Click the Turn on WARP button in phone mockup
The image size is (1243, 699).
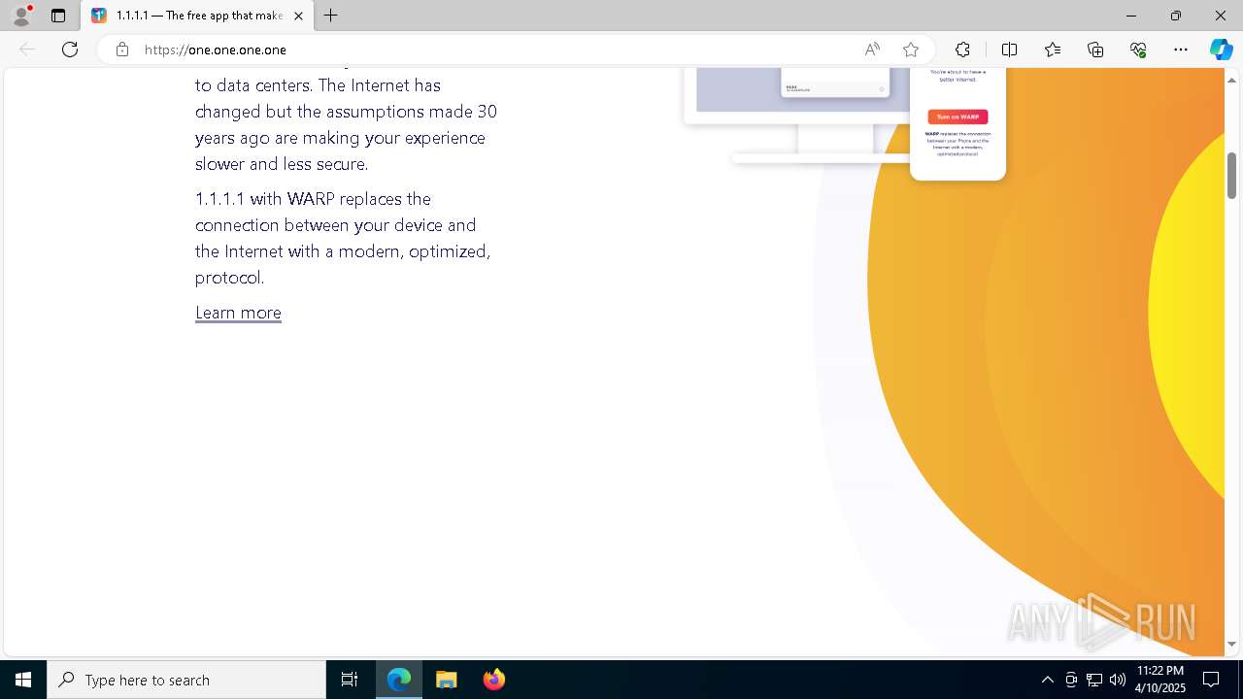pos(957,116)
